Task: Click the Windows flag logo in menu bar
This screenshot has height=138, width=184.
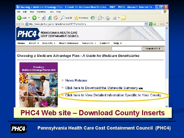Action: pyautogui.click(x=165, y=12)
